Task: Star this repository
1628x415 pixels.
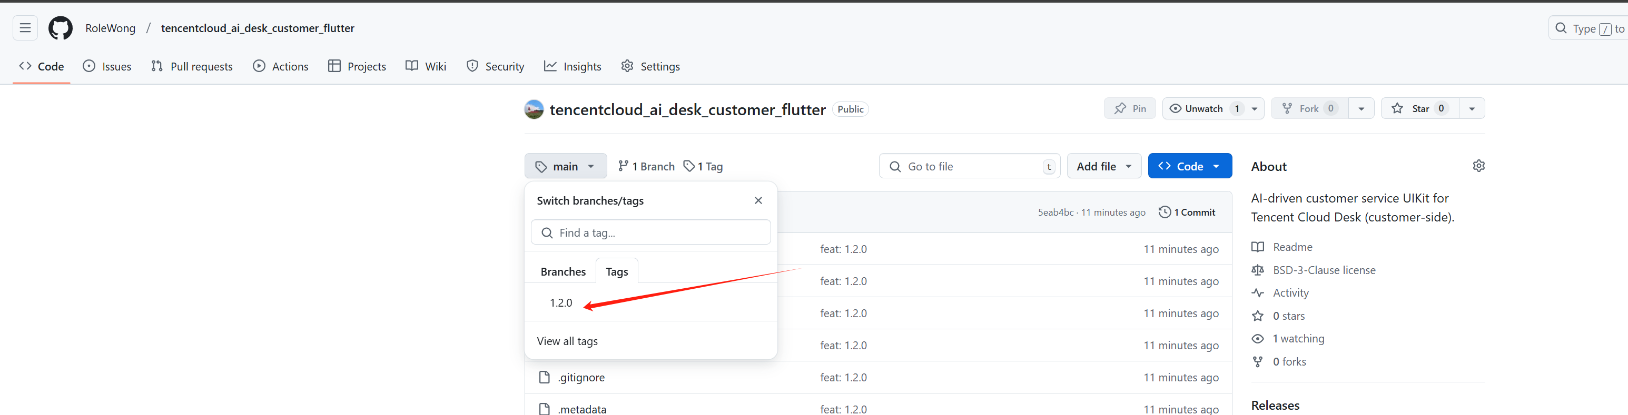Action: pos(1419,108)
